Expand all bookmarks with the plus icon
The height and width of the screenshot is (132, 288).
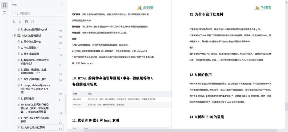click(x=15, y=21)
